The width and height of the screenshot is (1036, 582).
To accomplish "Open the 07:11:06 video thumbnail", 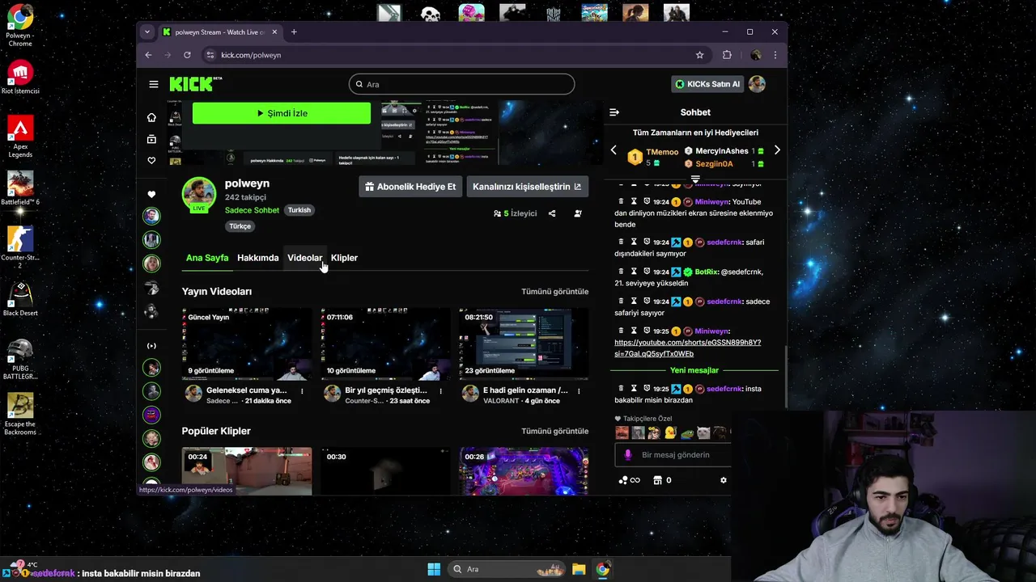I will [x=385, y=344].
